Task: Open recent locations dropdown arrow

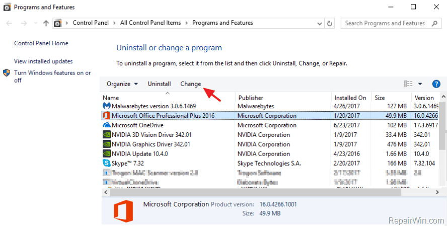Action: coord(36,23)
